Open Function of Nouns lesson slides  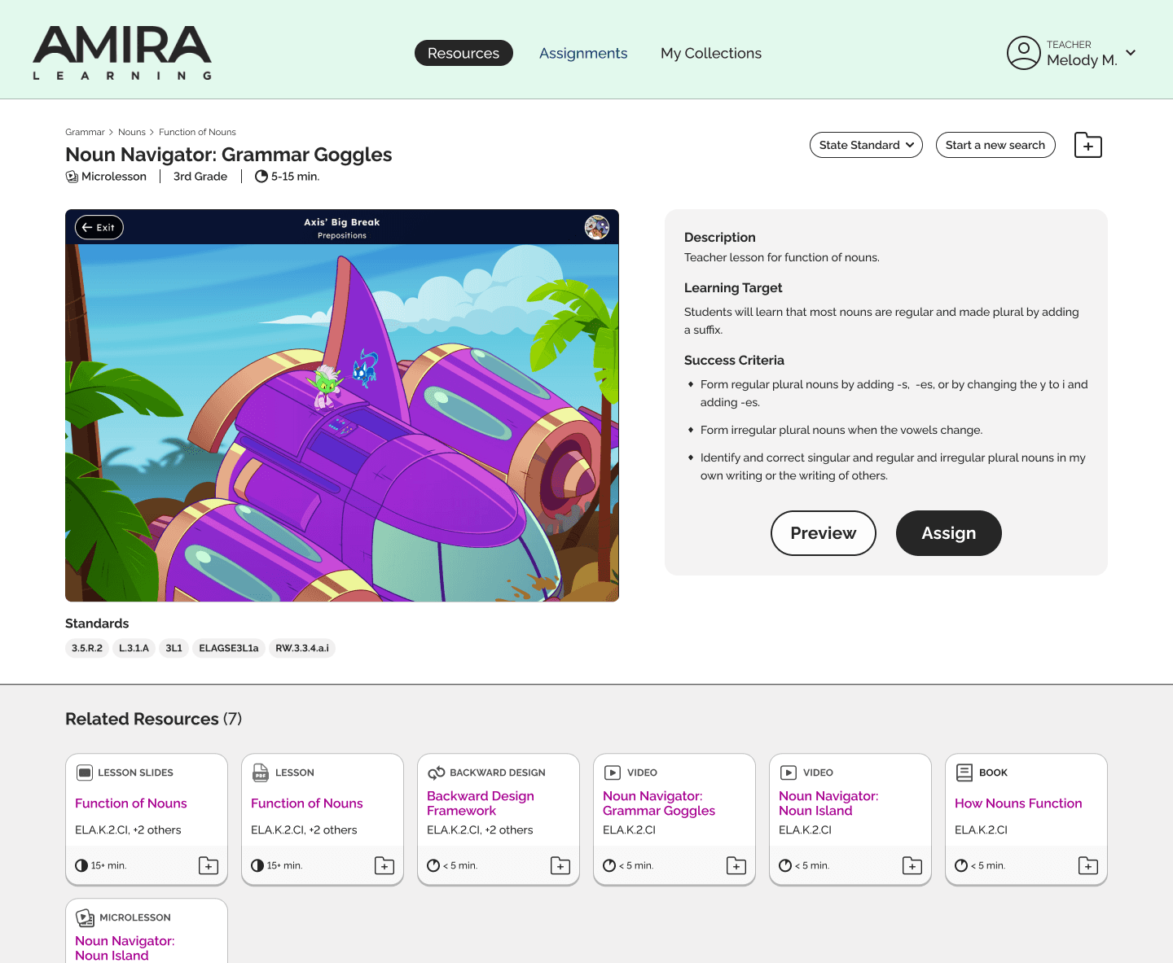coord(131,803)
